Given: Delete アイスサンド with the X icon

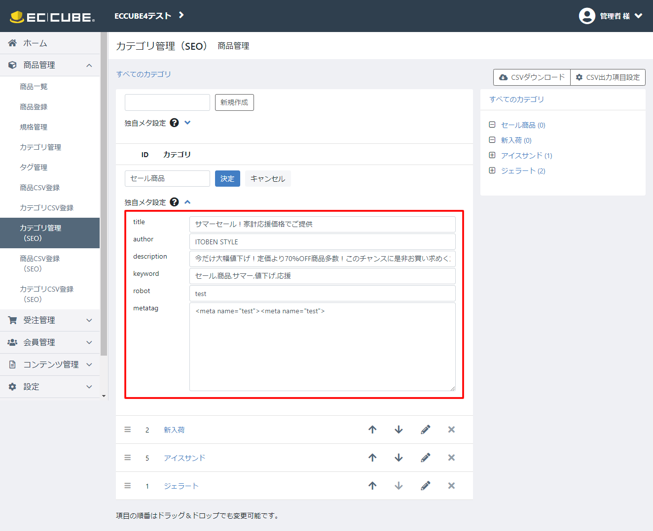Looking at the screenshot, I should pos(451,458).
